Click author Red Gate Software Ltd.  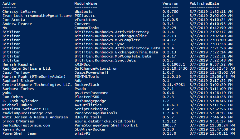[x=27, y=68]
